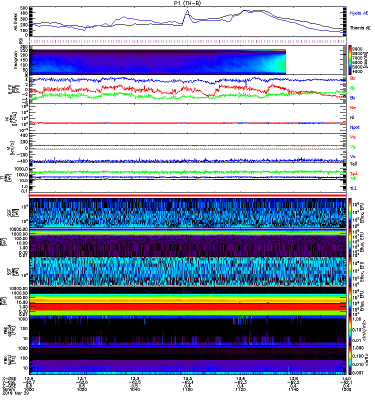Click the "1100" time tick label
The height and width of the screenshot is (400, 375).
[187, 389]
